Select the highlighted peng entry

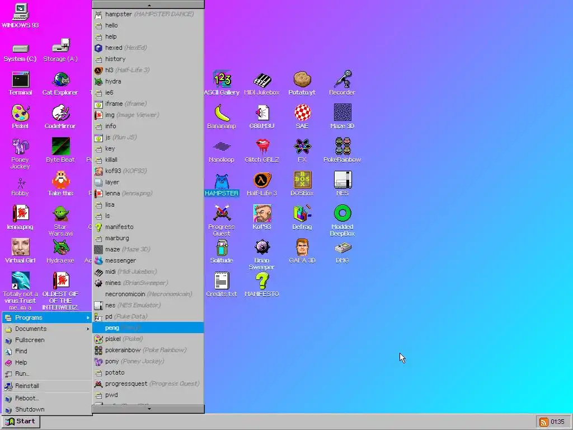(148, 328)
